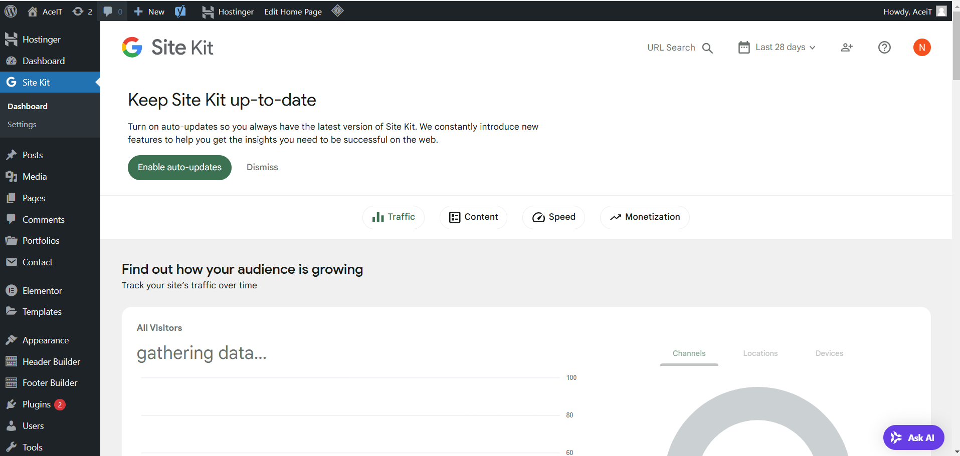Open the New content menu
This screenshot has width=960, height=456.
click(149, 12)
